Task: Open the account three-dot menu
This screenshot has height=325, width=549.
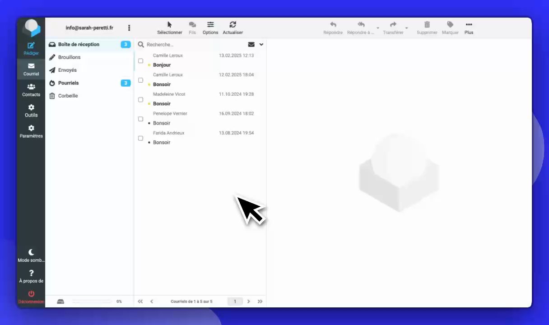Action: tap(129, 28)
